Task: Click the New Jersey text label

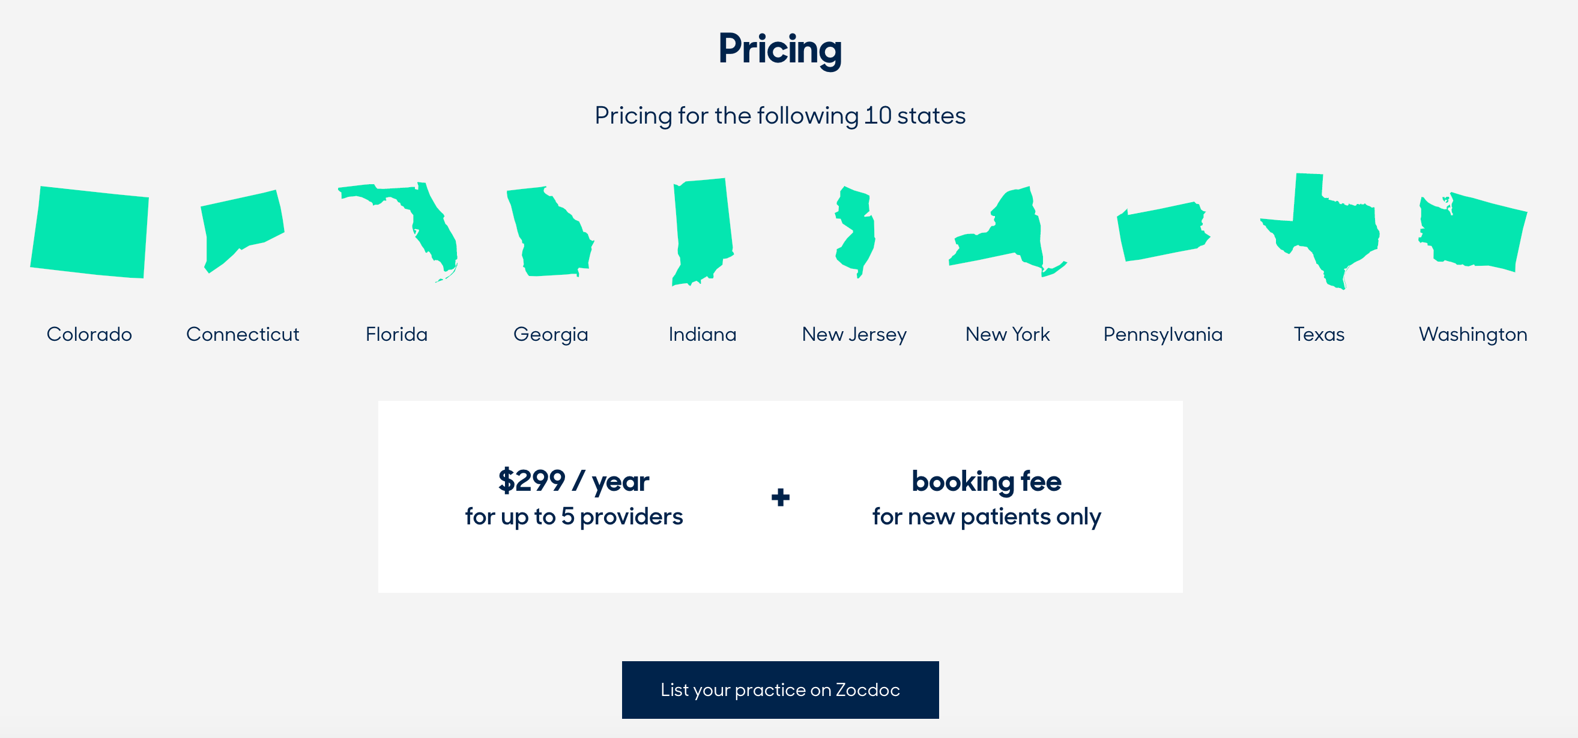Action: (x=854, y=335)
